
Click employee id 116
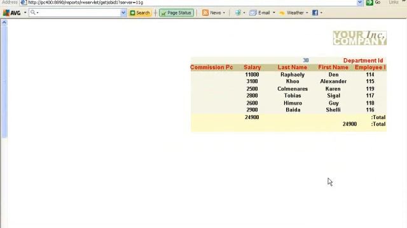(x=370, y=110)
